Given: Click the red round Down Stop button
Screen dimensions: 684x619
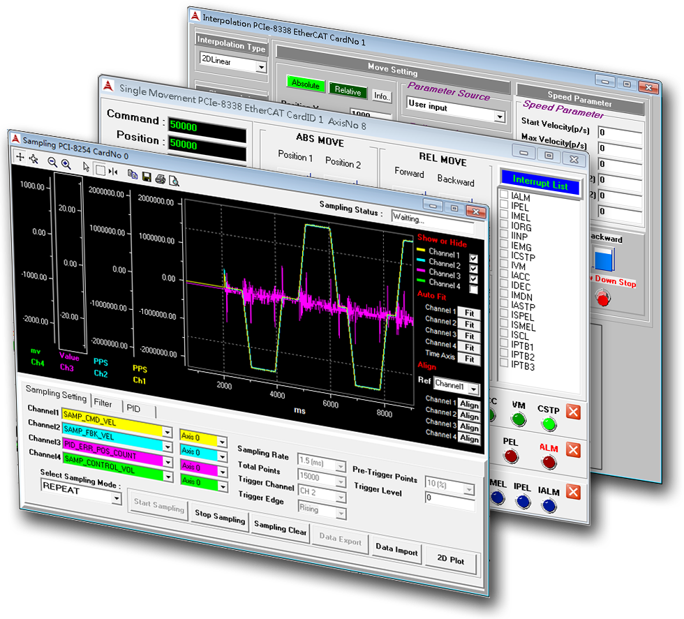Looking at the screenshot, I should [603, 299].
